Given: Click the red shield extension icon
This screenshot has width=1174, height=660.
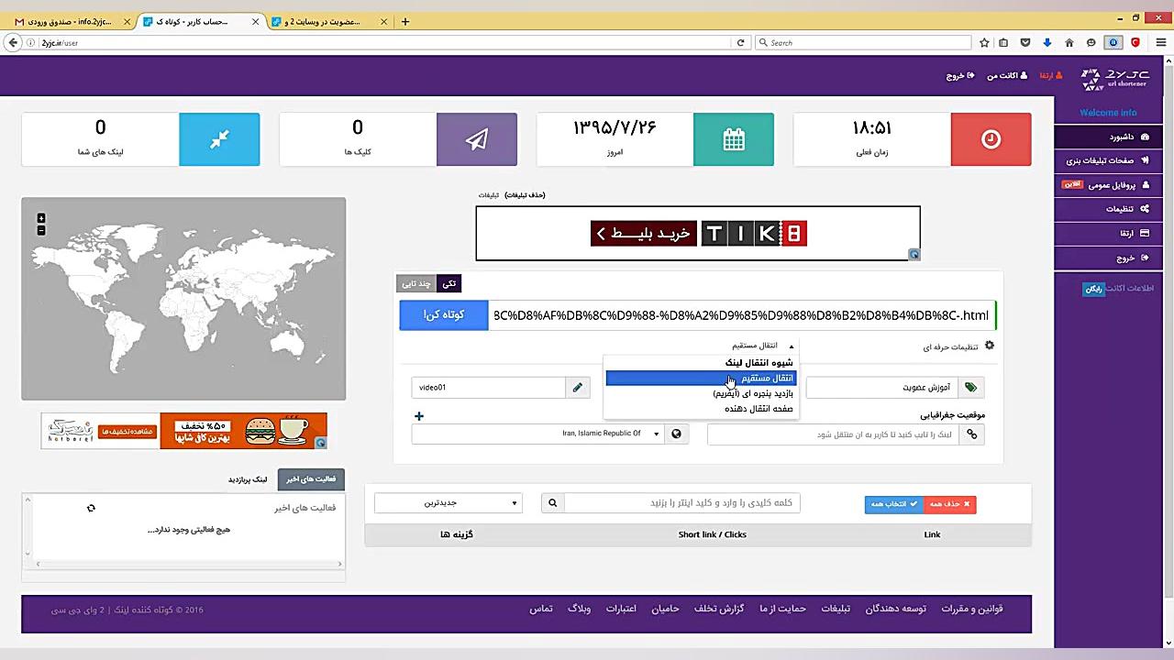Looking at the screenshot, I should tap(1135, 42).
